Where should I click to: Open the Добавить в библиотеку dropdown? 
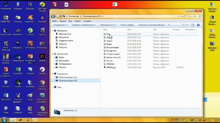point(84,25)
